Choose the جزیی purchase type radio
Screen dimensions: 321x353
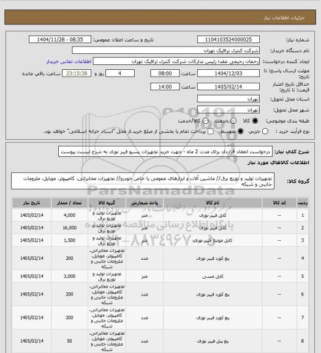265,131
